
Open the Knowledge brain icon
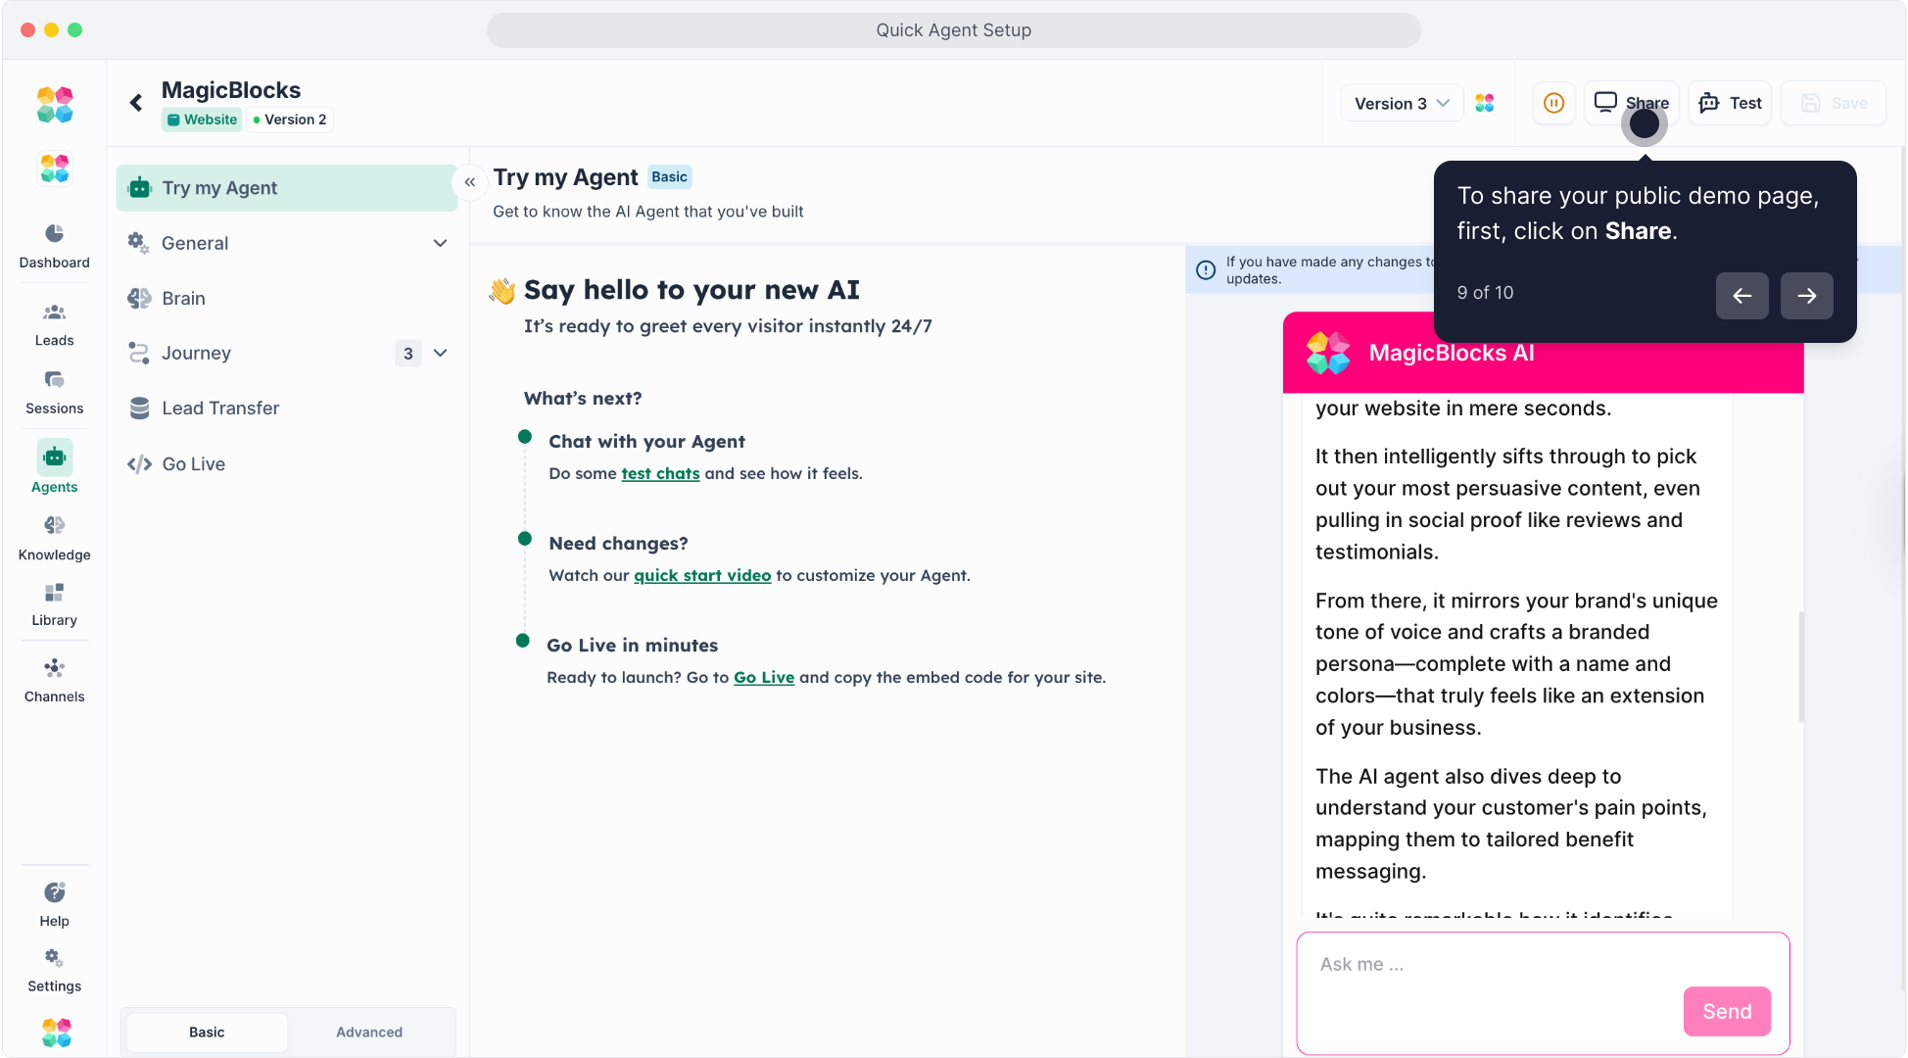coord(54,538)
